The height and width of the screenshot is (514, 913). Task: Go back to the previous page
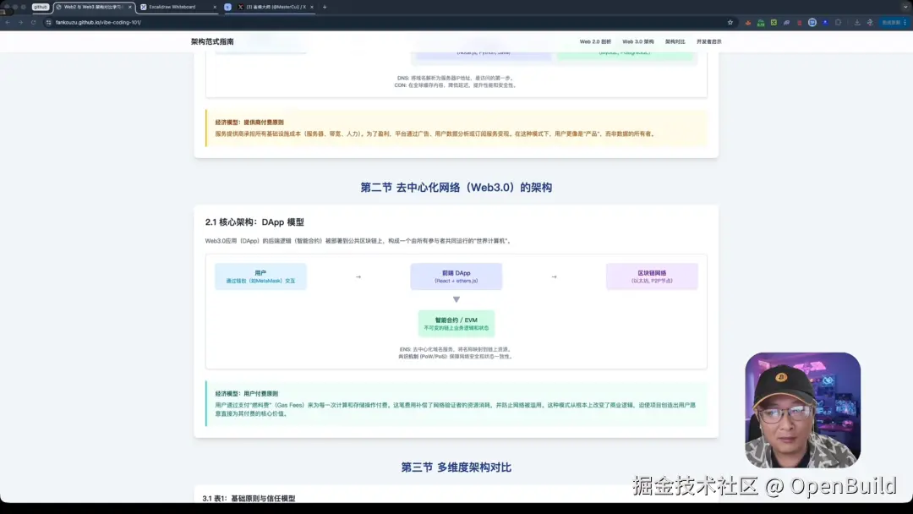click(x=8, y=22)
